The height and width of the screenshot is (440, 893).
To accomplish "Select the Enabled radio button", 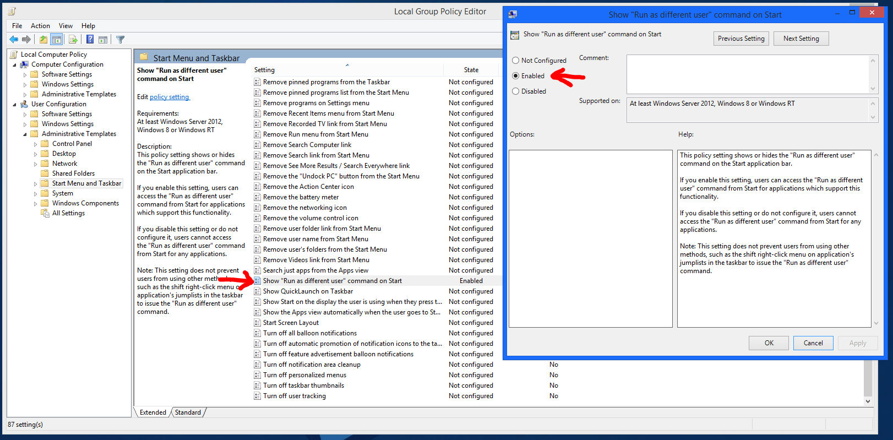I will click(516, 76).
